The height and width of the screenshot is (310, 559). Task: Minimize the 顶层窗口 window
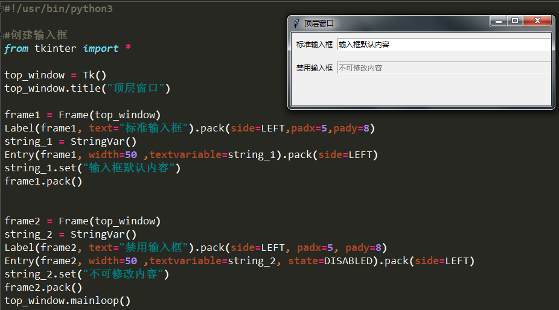499,21
